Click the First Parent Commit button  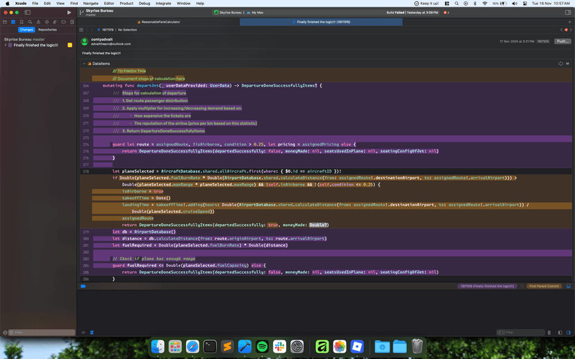click(x=543, y=286)
